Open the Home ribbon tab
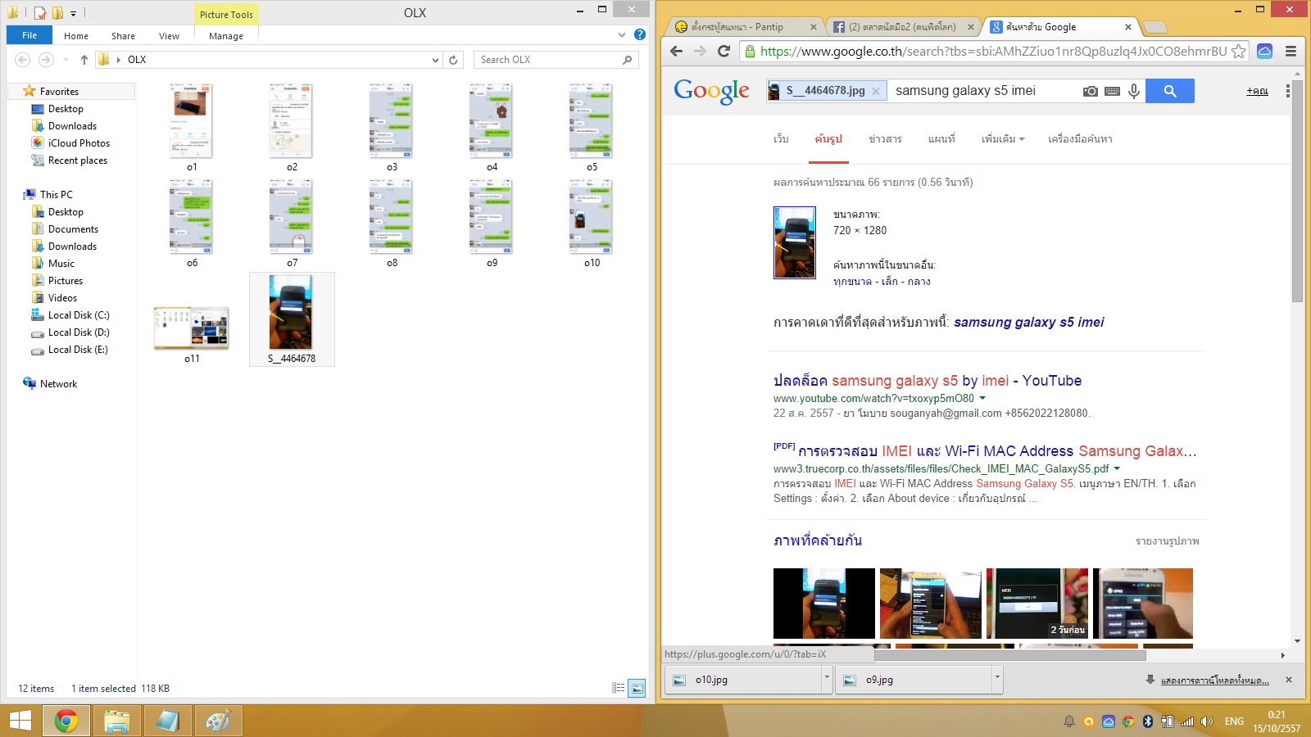This screenshot has height=737, width=1311. (x=76, y=36)
